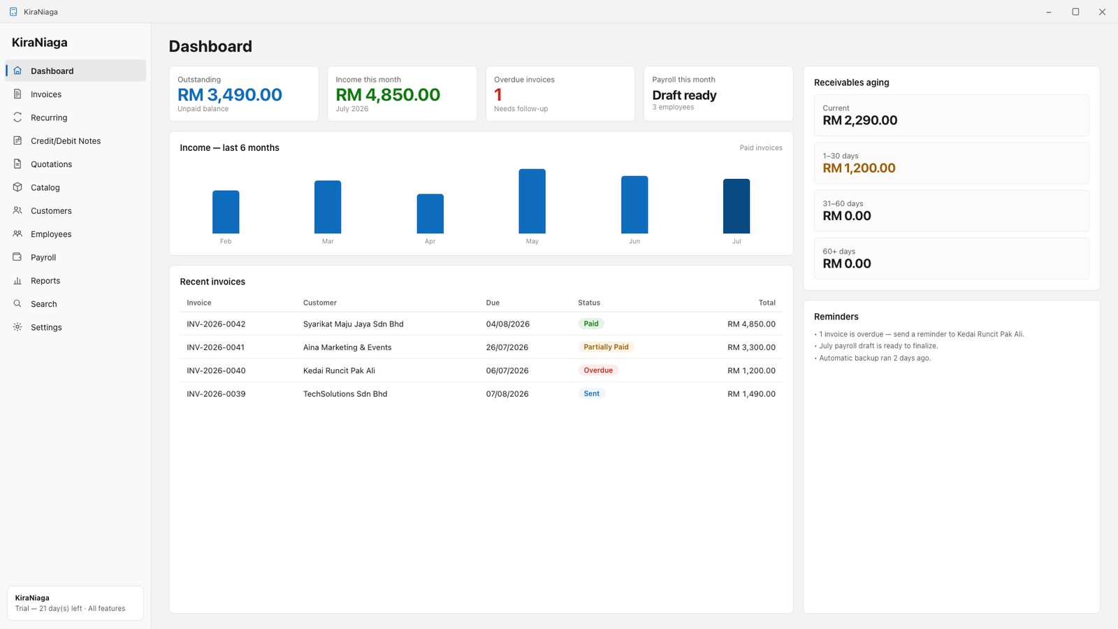Click the Overdue status badge
The width and height of the screenshot is (1118, 629).
[598, 370]
